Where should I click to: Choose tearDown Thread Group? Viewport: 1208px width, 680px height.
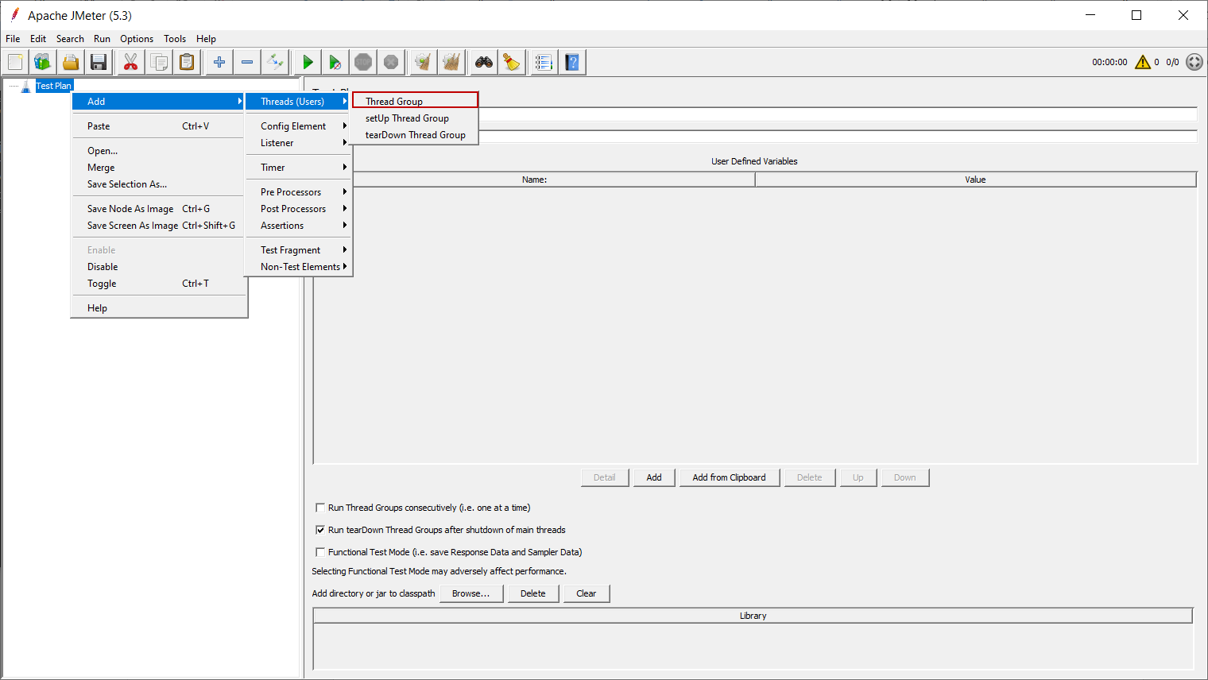[x=416, y=135]
